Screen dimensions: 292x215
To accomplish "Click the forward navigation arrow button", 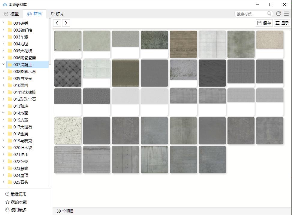I will (66, 23).
